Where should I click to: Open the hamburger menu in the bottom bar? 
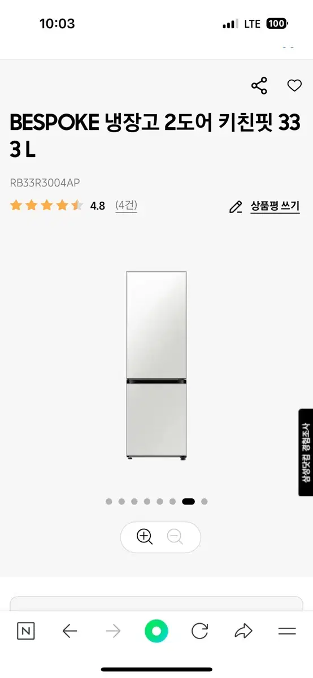pos(287,631)
